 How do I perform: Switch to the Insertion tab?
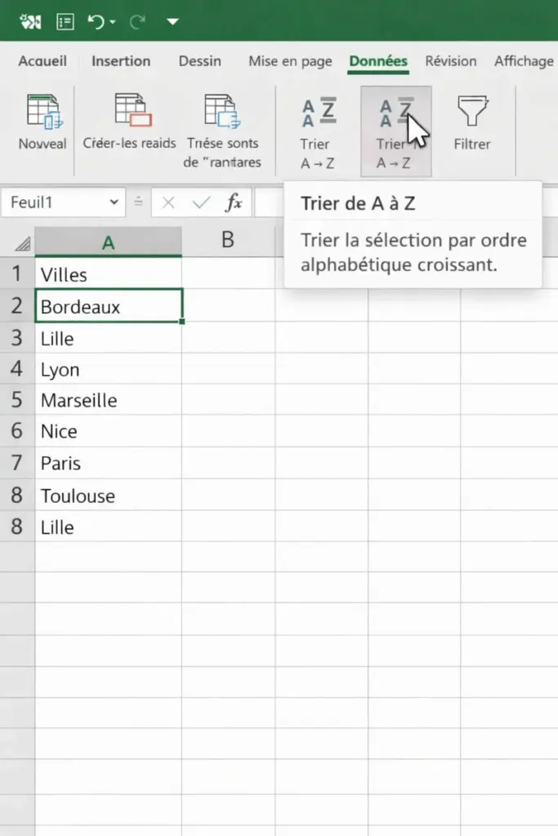121,61
